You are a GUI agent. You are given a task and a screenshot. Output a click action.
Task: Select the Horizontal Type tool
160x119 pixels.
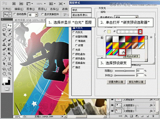(x=9, y=59)
